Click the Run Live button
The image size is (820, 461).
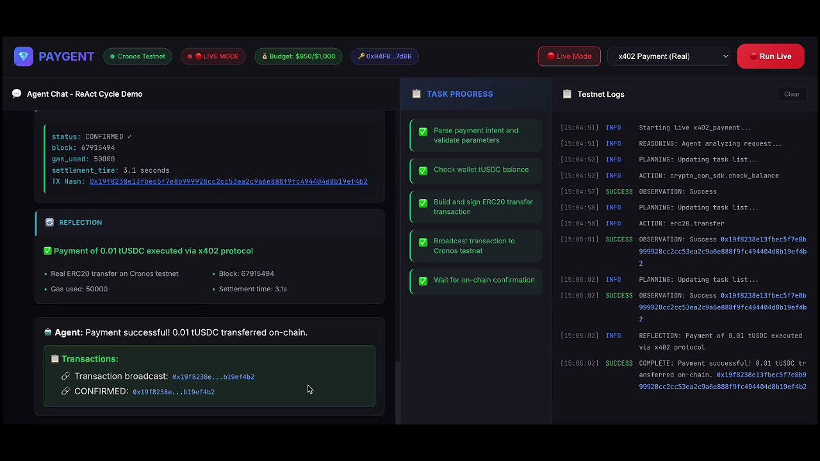(771, 56)
